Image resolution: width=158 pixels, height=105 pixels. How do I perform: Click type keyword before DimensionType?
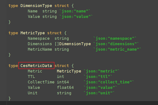coord(13,6)
